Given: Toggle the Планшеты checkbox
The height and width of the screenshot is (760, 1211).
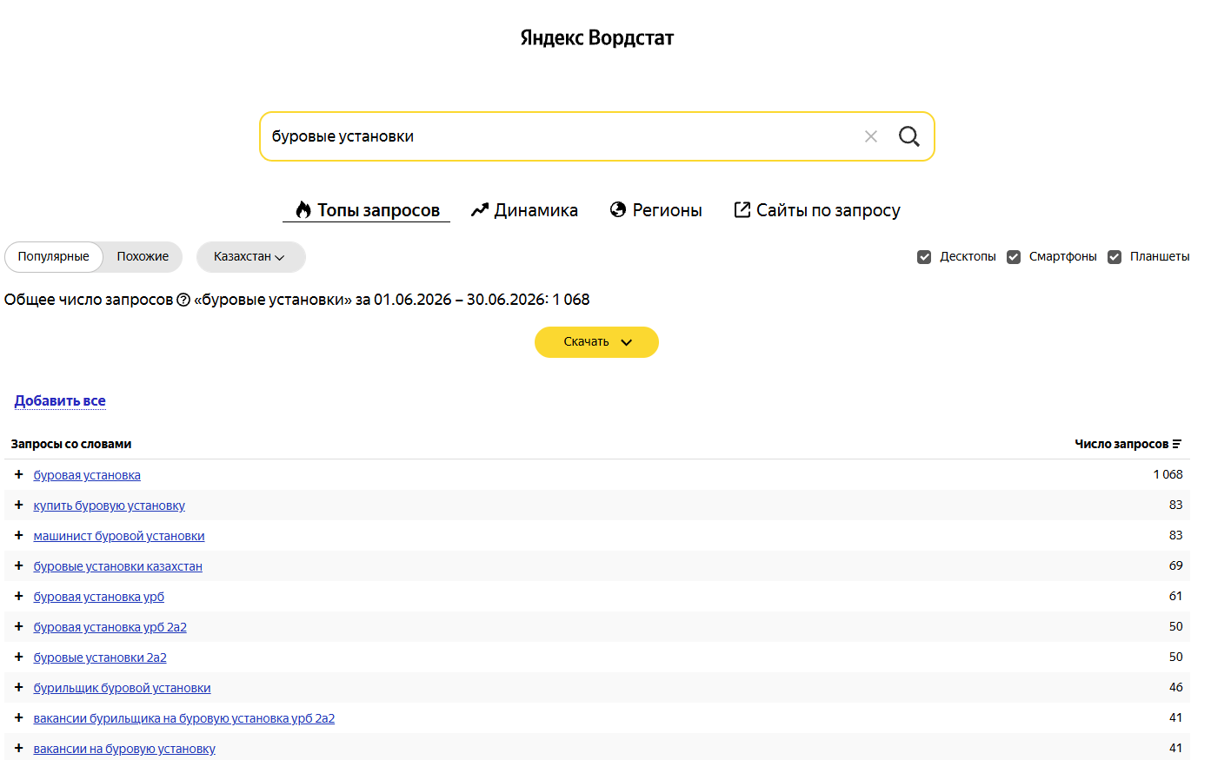Looking at the screenshot, I should coord(1115,257).
